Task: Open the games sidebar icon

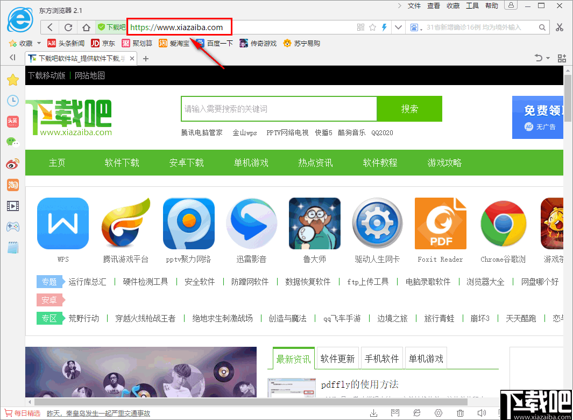Action: pyautogui.click(x=13, y=227)
